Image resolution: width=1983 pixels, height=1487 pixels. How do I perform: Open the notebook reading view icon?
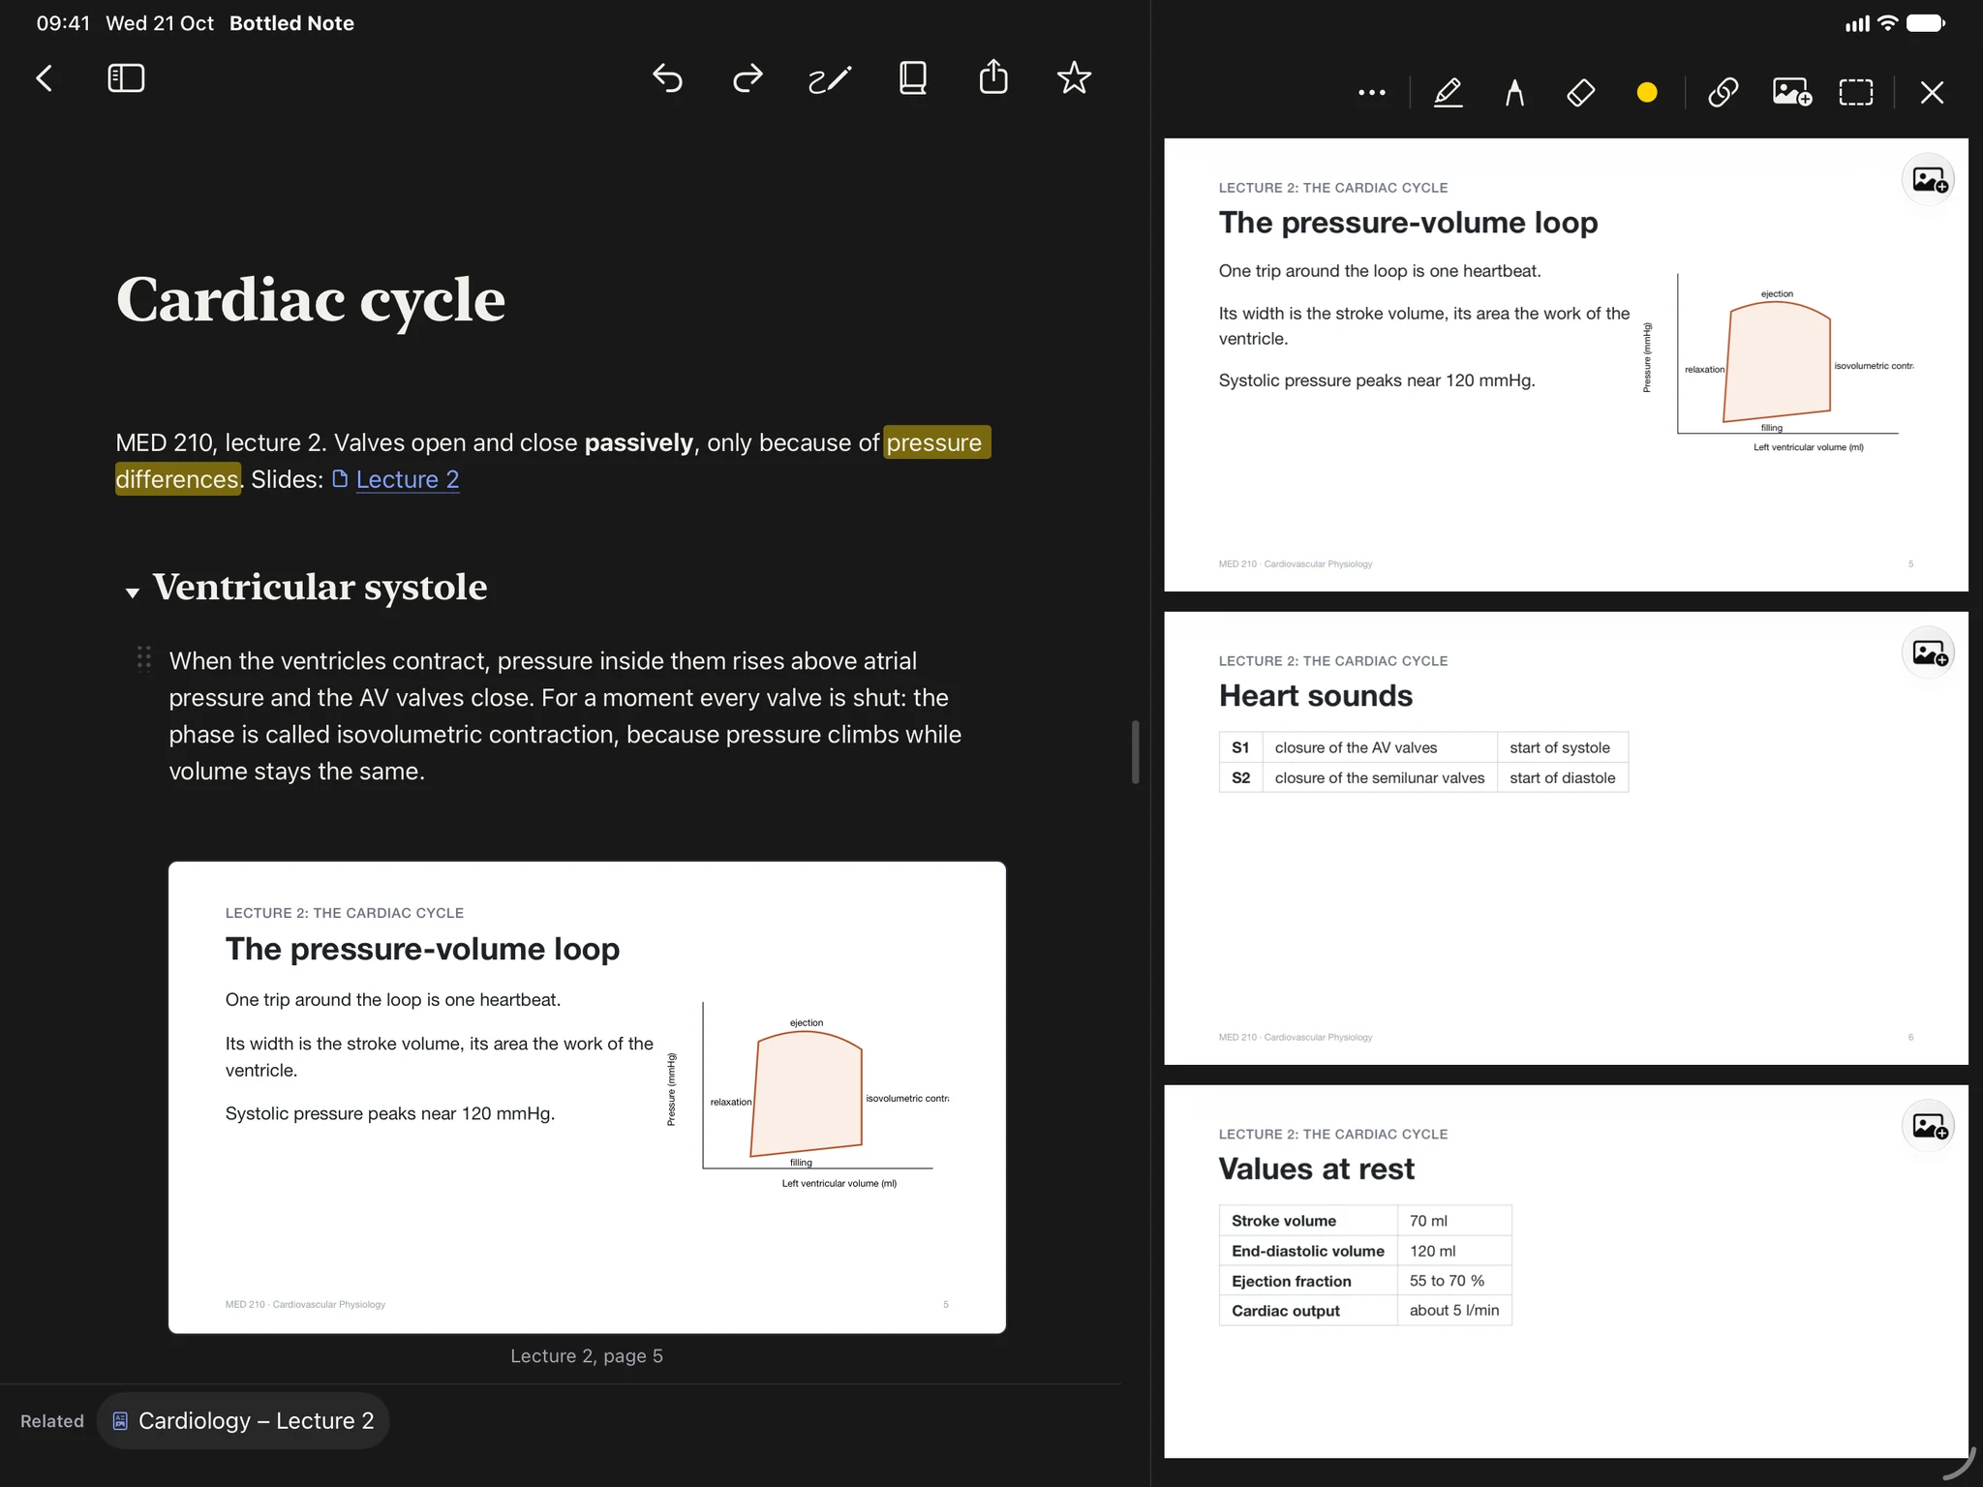point(912,78)
